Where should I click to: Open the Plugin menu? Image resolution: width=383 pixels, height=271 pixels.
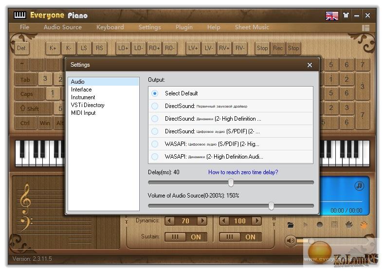coord(184,27)
